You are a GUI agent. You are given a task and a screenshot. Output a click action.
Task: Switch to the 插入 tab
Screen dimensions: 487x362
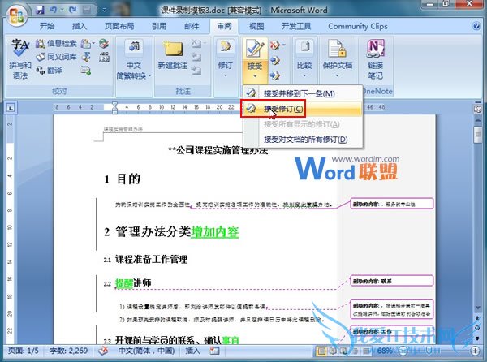(x=80, y=26)
